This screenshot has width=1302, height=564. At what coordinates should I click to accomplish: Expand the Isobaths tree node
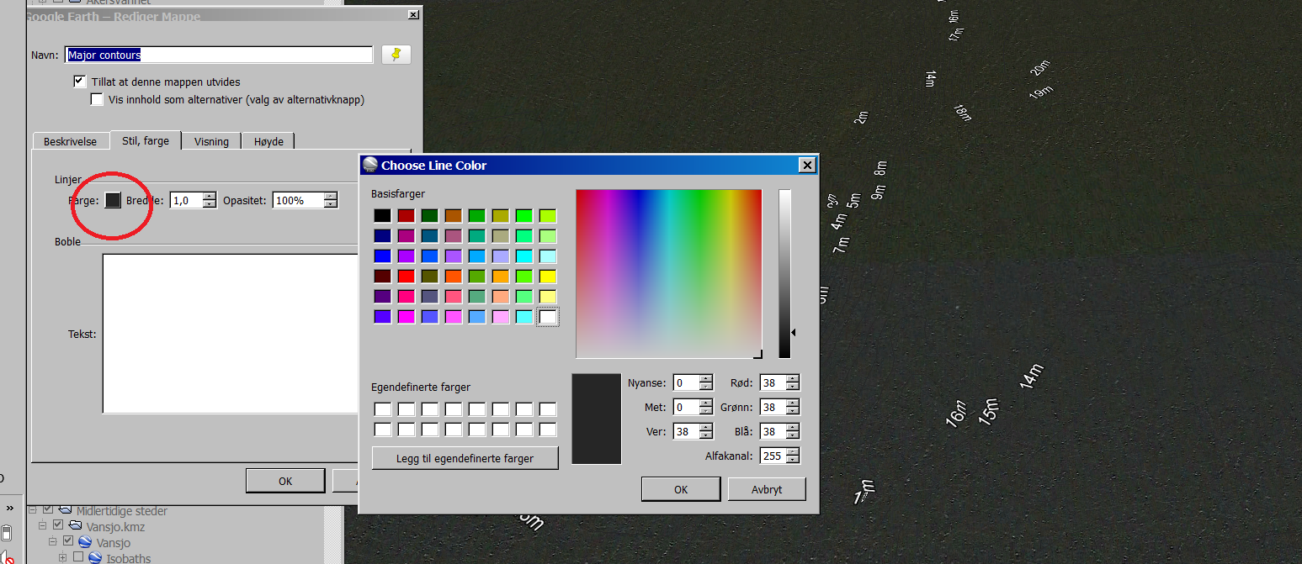pyautogui.click(x=63, y=557)
